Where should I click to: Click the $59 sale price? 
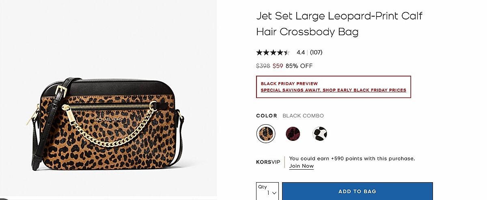tap(278, 66)
